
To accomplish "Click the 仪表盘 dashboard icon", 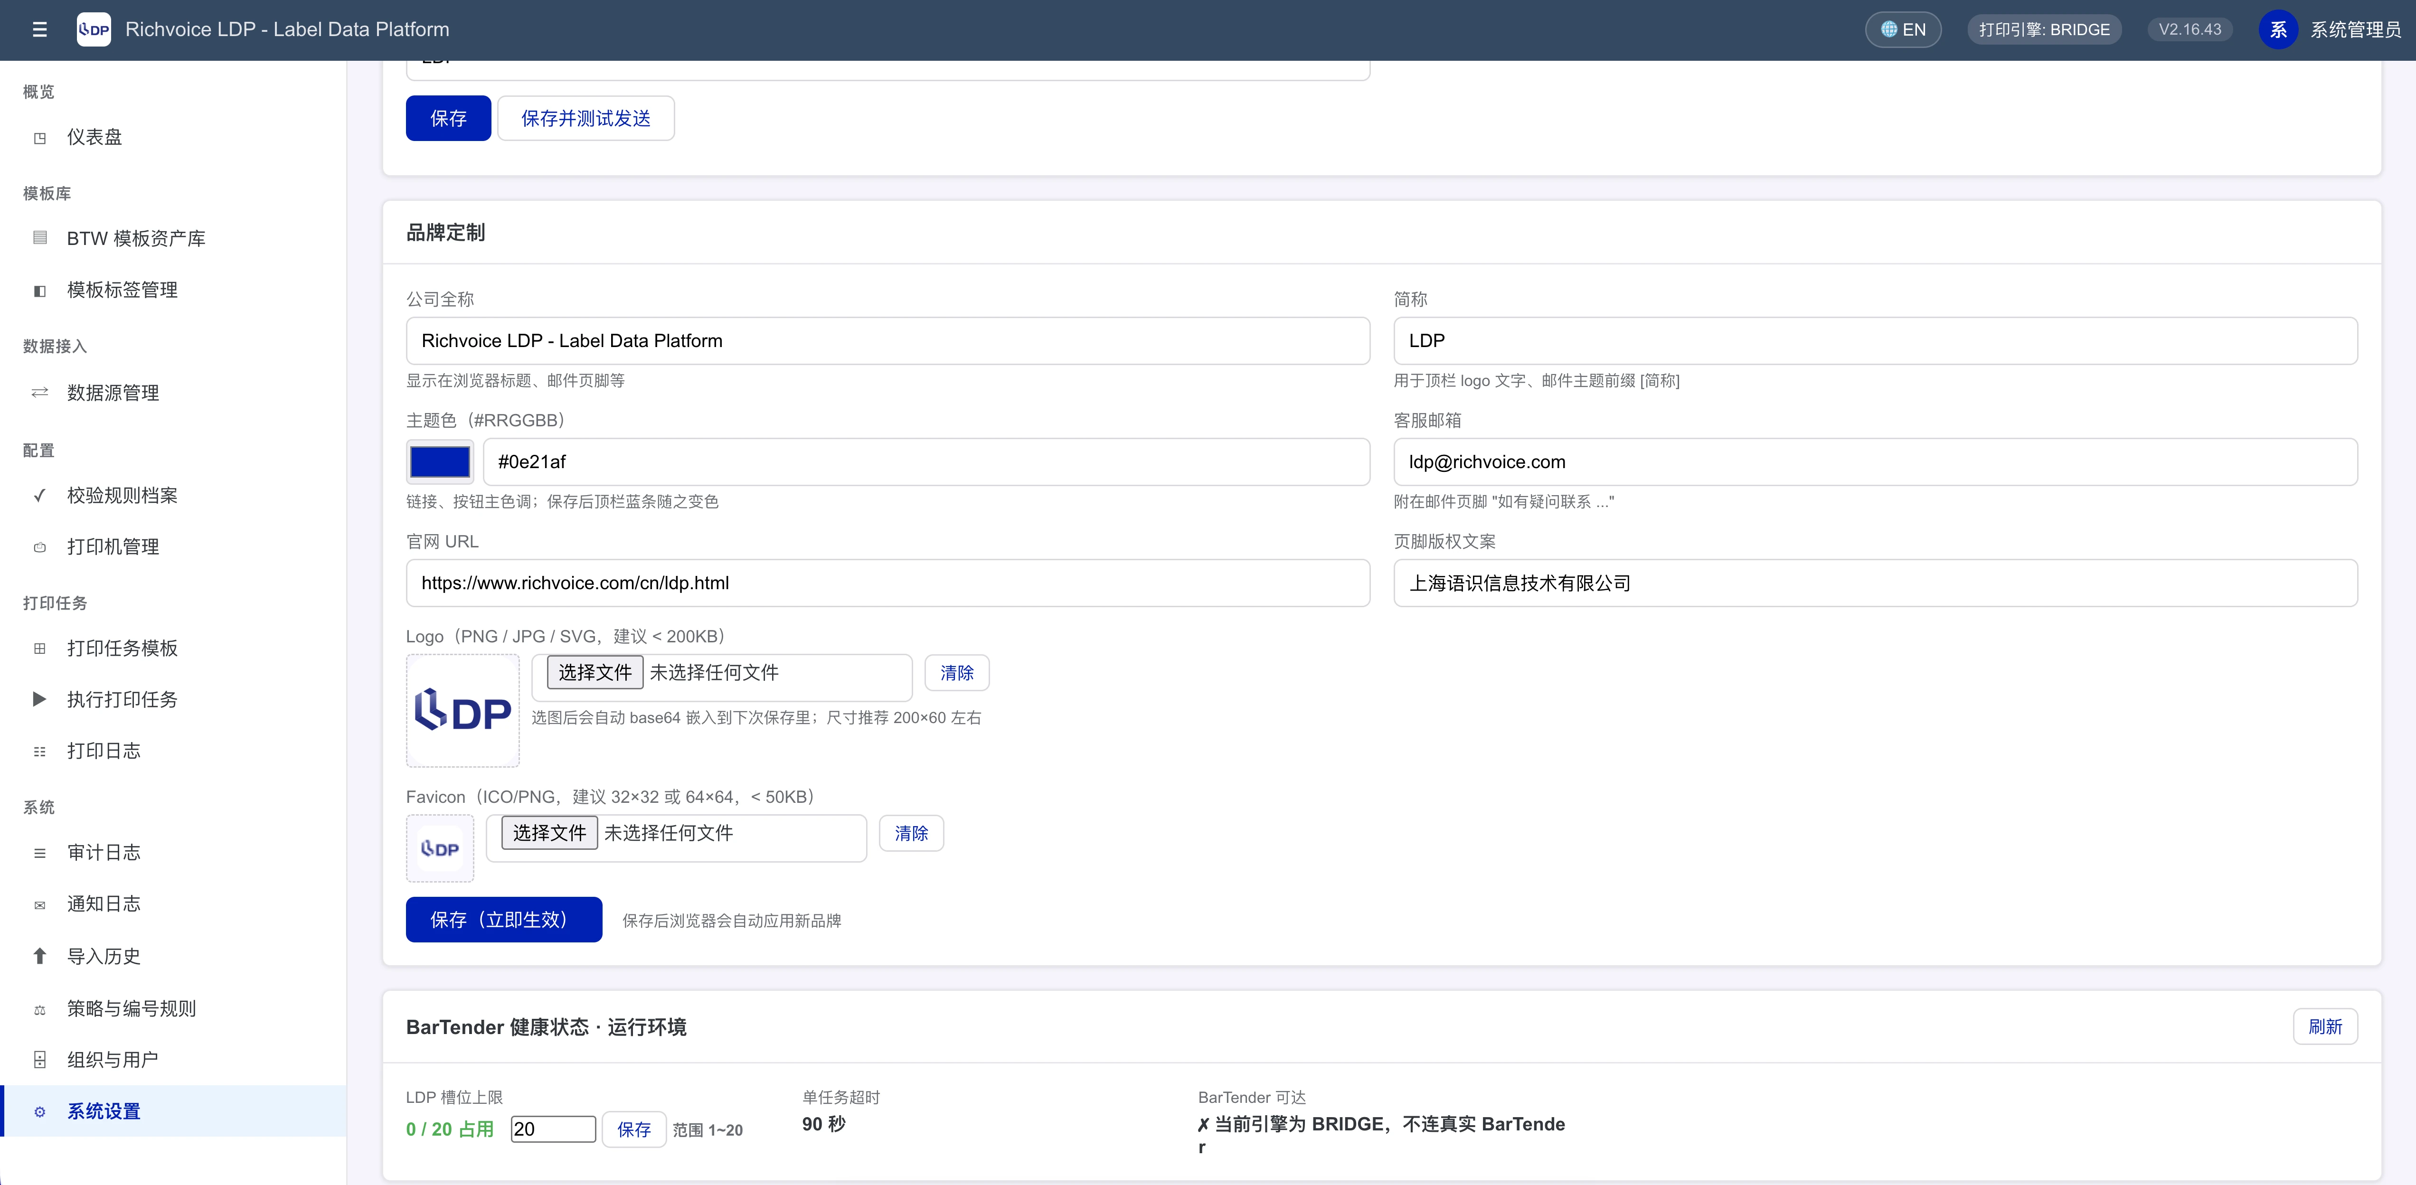I will [39, 138].
